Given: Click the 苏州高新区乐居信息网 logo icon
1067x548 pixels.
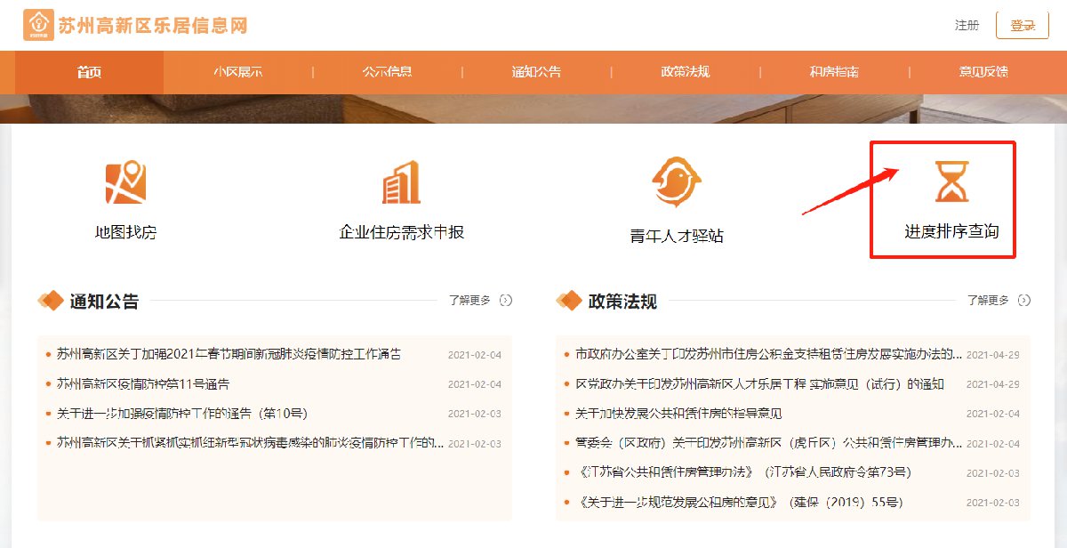Looking at the screenshot, I should [38, 26].
